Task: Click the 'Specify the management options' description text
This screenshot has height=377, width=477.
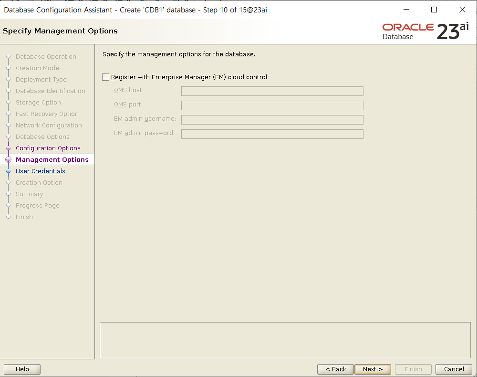Action: (179, 54)
